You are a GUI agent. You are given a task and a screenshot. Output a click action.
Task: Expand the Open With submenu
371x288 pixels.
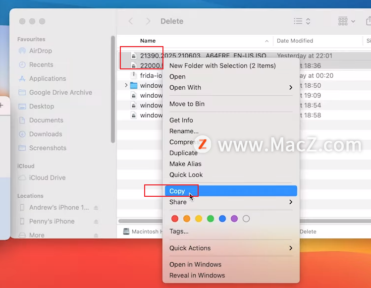tap(231, 87)
